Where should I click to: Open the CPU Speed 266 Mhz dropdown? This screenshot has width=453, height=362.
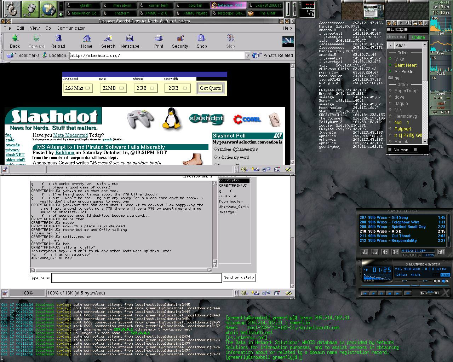pyautogui.click(x=78, y=88)
